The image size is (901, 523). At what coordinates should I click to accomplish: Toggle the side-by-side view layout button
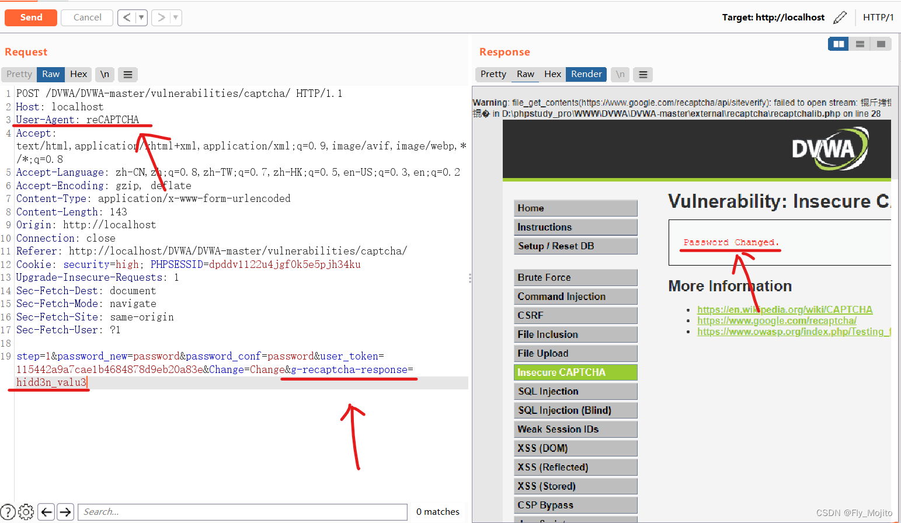coord(838,44)
